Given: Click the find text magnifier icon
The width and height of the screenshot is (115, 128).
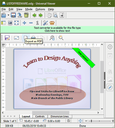Looking at the screenshot, I should [x=55, y=15].
